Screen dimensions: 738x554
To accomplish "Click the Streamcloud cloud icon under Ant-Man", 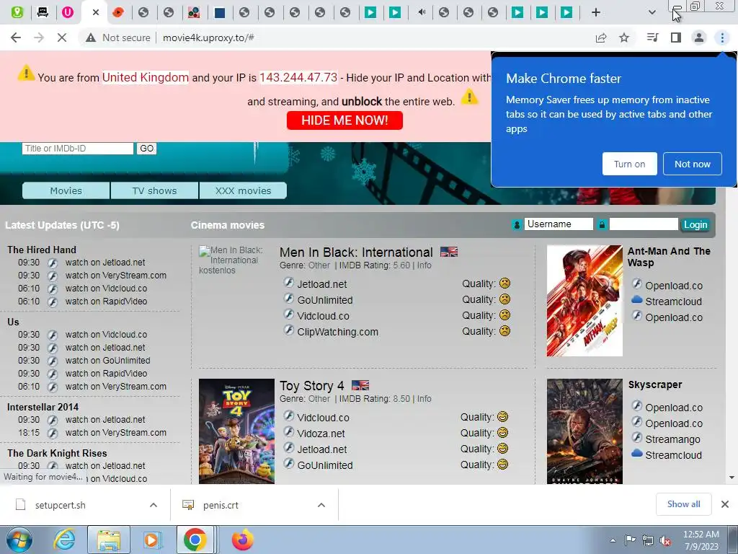I will (x=637, y=299).
